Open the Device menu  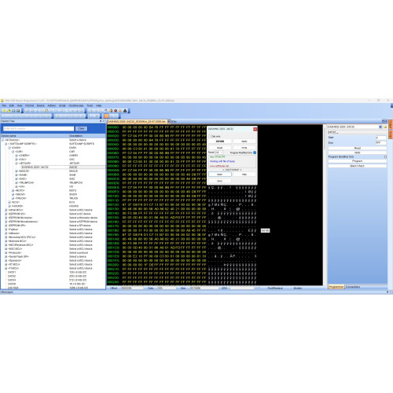click(41, 105)
